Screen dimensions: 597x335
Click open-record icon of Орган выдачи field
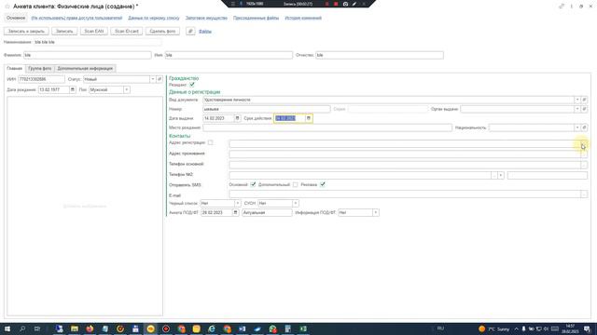tap(584, 109)
